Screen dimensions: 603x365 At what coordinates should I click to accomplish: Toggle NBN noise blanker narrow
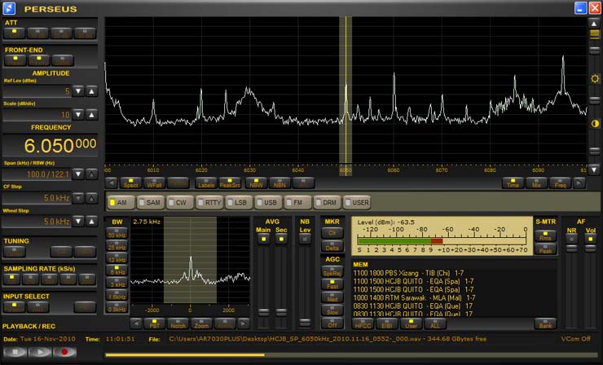click(x=279, y=183)
